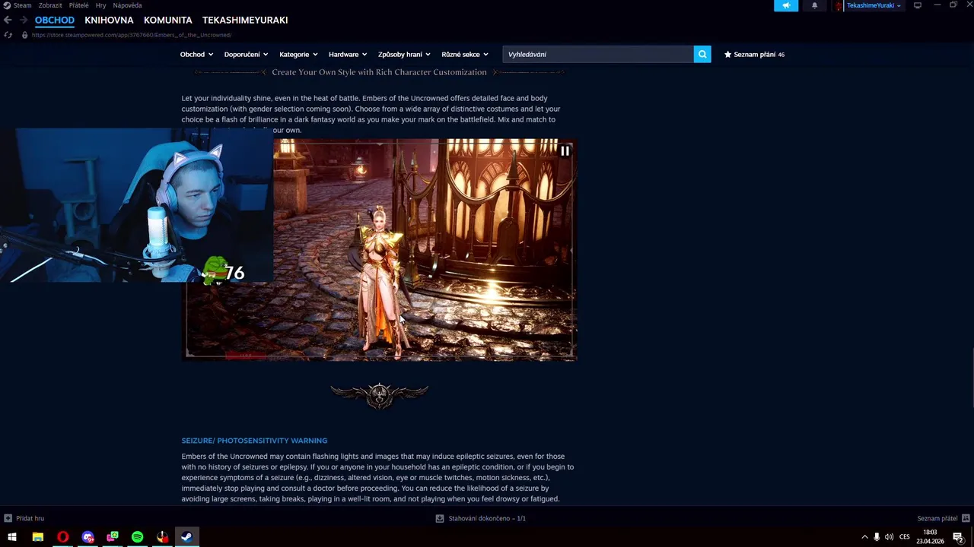Open the Hry menu
This screenshot has width=974, height=547.
tap(100, 5)
